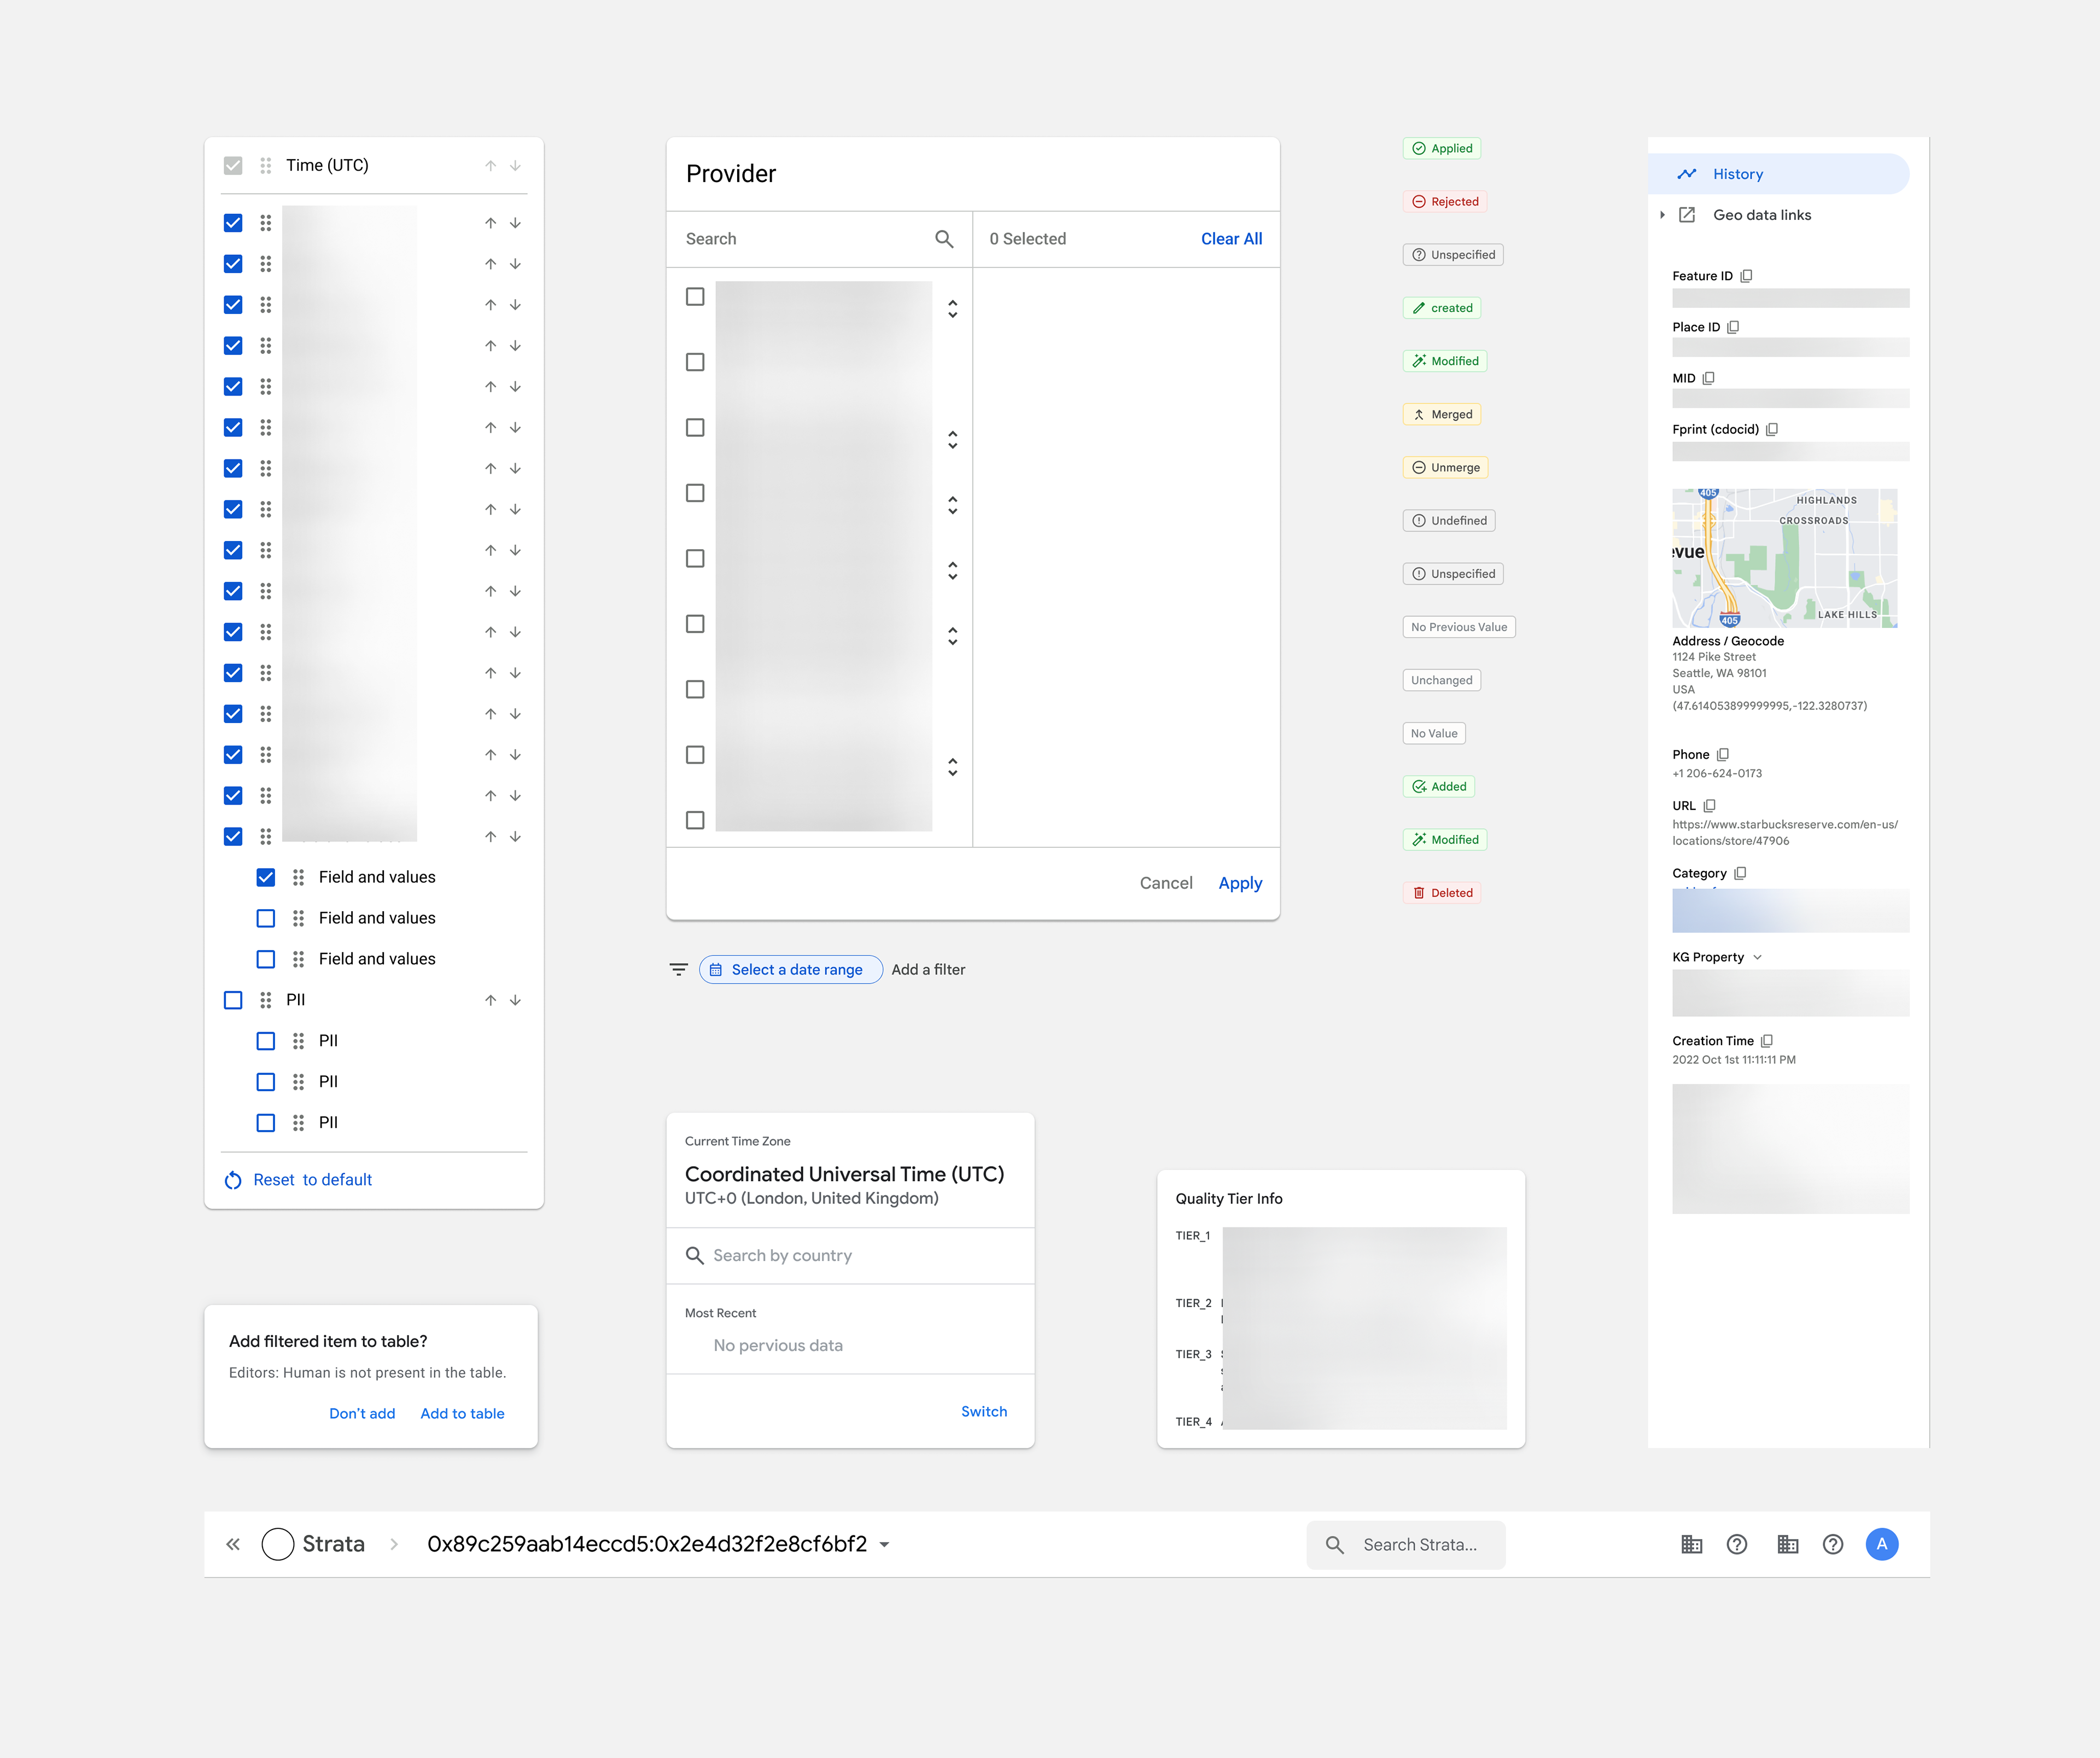
Task: Copy the Category value
Action: [1740, 873]
